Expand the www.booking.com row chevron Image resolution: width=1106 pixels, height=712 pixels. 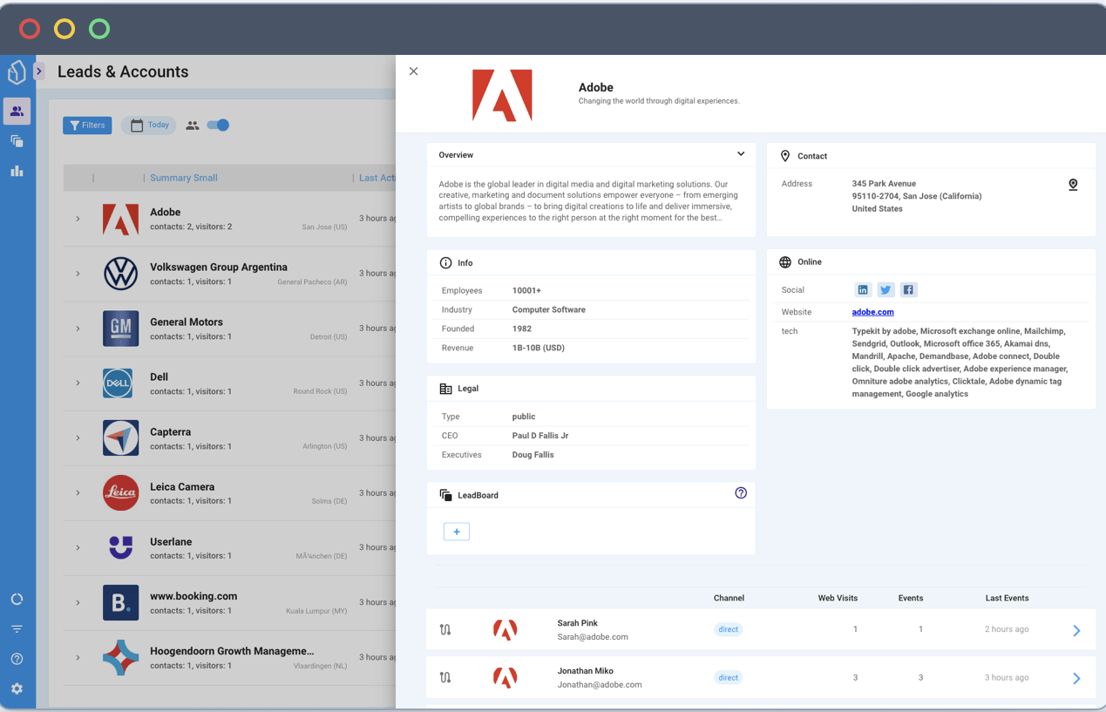pyautogui.click(x=78, y=603)
